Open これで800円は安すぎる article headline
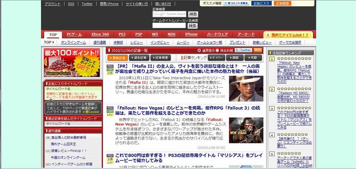 (189, 158)
